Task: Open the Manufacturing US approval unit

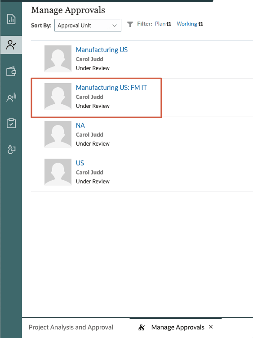Action: coord(102,50)
